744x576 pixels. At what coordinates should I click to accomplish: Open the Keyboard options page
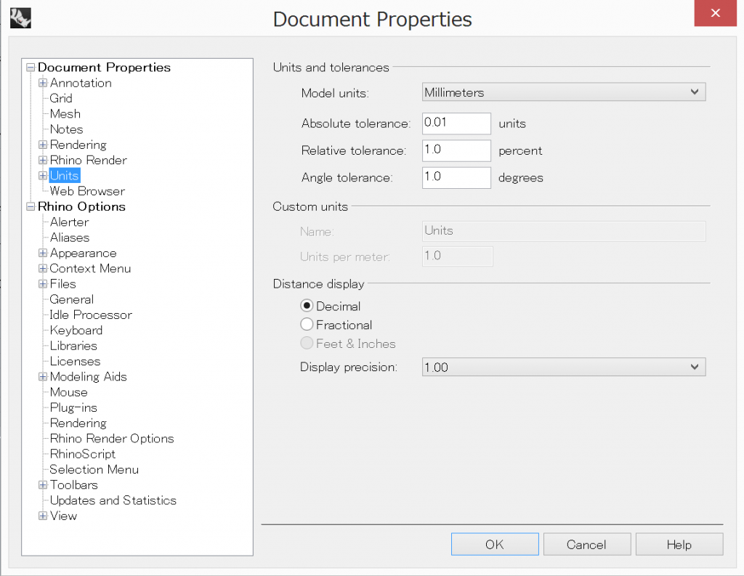point(76,330)
